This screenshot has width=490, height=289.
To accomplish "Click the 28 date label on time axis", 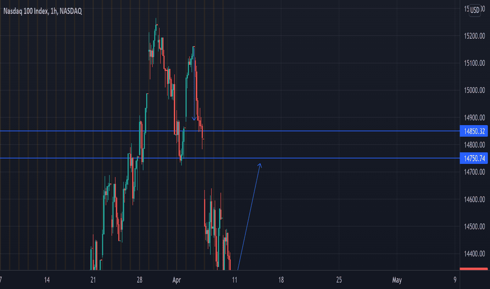I will 139,280.
